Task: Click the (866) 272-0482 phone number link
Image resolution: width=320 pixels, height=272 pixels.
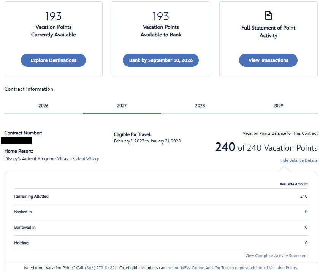Action: tap(100, 268)
